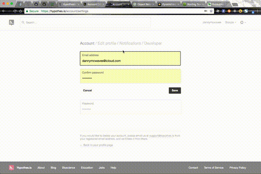
Task: Click the orange round extension icon
Action: pos(229,11)
